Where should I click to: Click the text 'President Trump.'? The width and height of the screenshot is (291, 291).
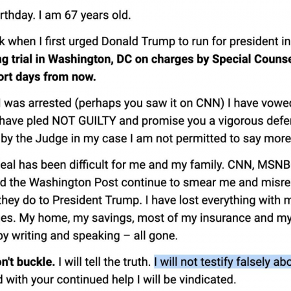pos(97,200)
